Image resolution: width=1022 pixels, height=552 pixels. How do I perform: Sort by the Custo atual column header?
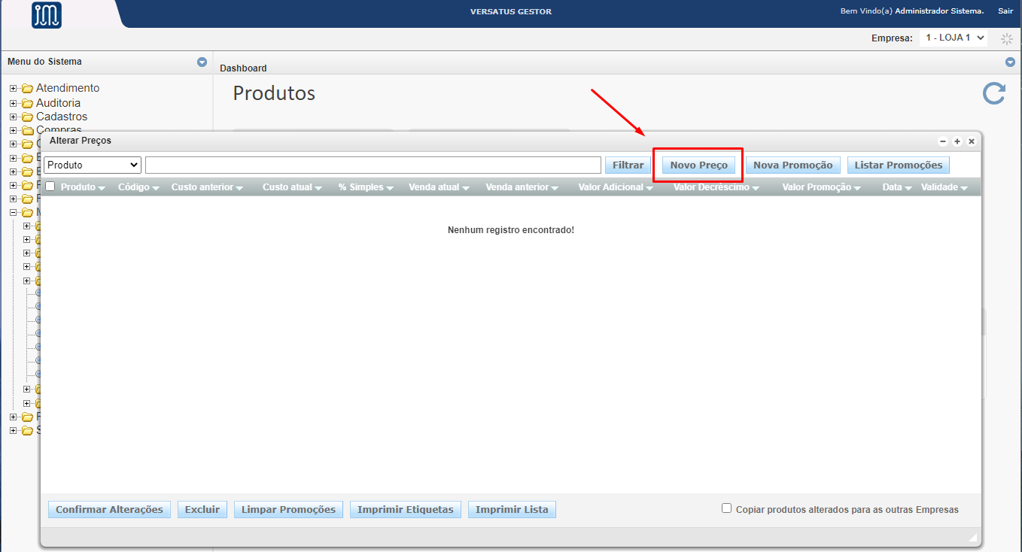[287, 187]
